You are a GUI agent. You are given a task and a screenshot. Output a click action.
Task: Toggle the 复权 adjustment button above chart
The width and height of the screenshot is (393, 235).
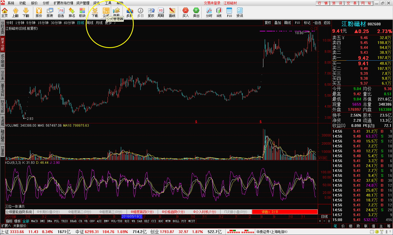click(268, 23)
